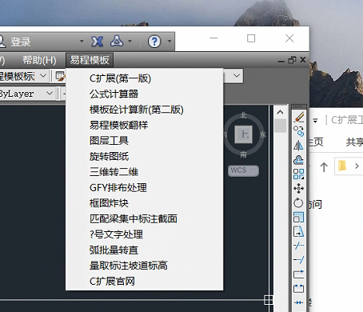363x312 pixels.
Task: Choose C扩展(第一版) from the menu
Action: click(144, 78)
